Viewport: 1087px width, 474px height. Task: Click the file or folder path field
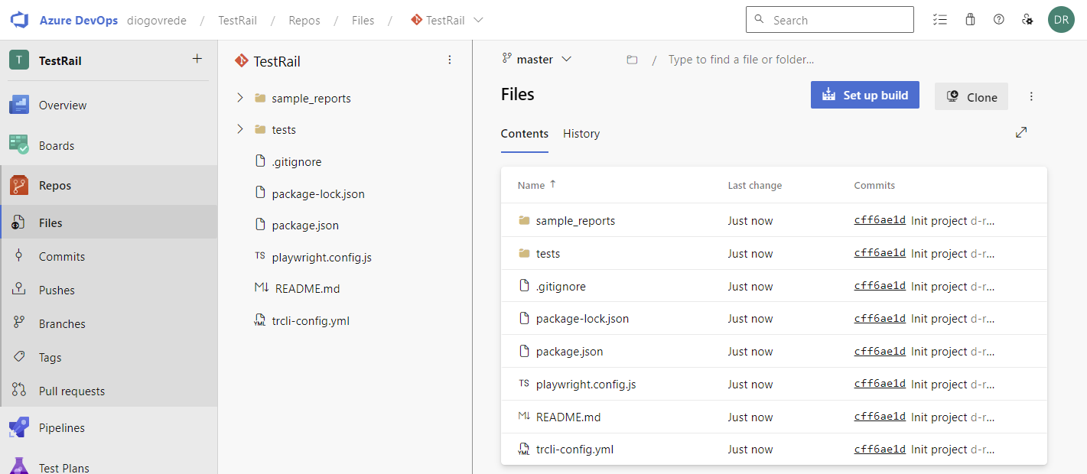740,60
